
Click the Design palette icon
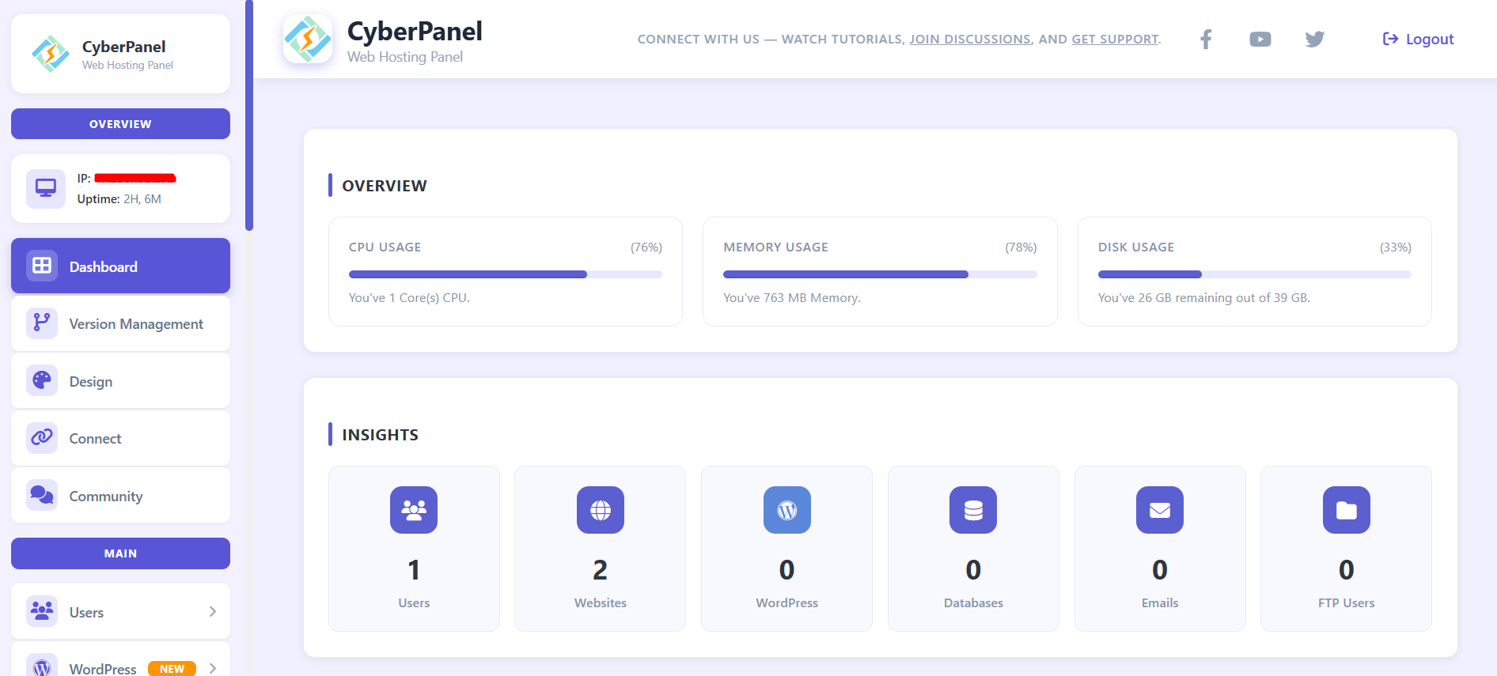[x=42, y=380]
